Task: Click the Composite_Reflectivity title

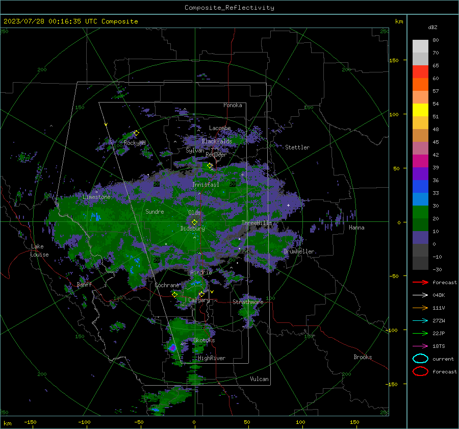Action: (229, 8)
